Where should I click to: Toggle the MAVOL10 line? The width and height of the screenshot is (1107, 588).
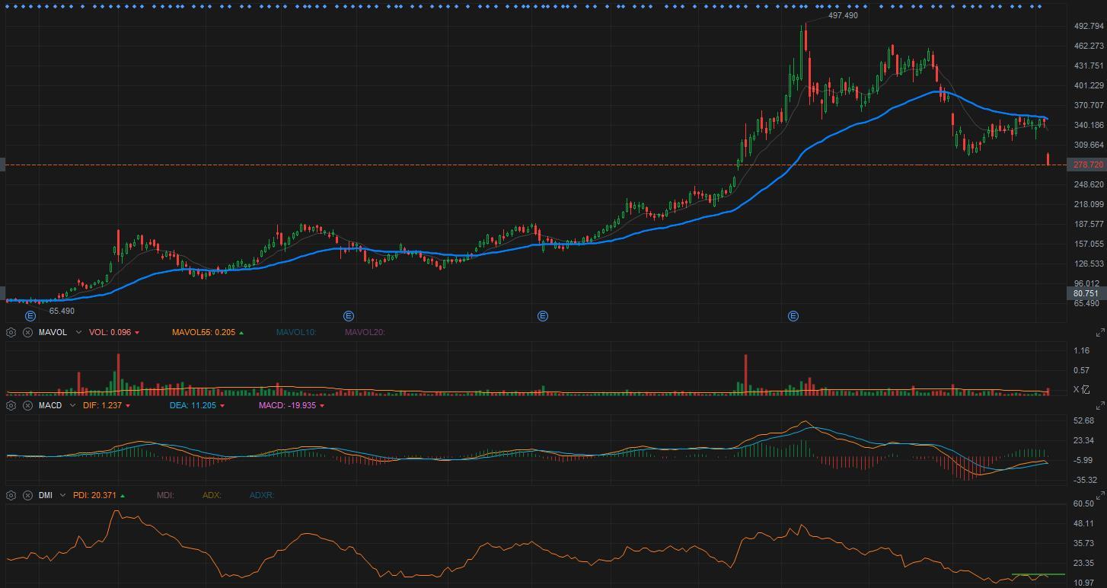[x=296, y=333]
